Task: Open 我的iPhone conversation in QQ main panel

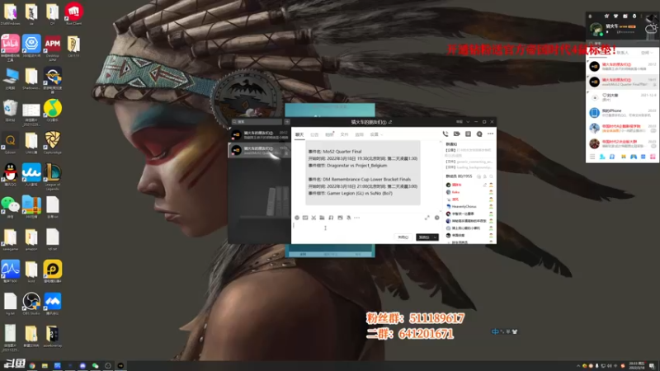Action: 623,113
